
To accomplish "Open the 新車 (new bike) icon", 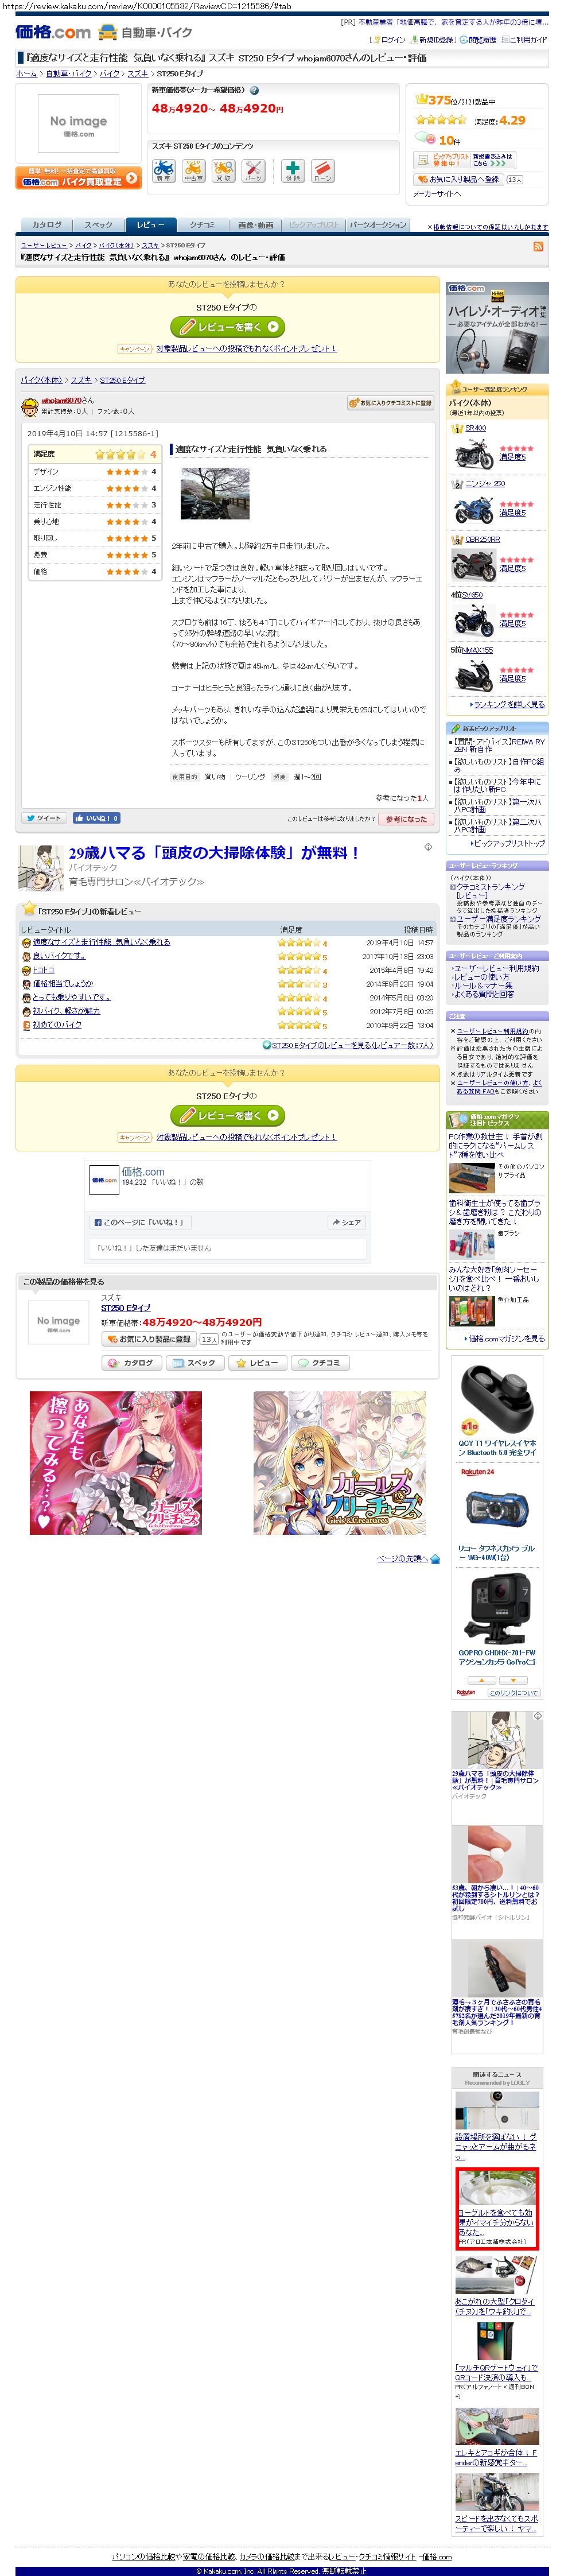I will point(163,171).
